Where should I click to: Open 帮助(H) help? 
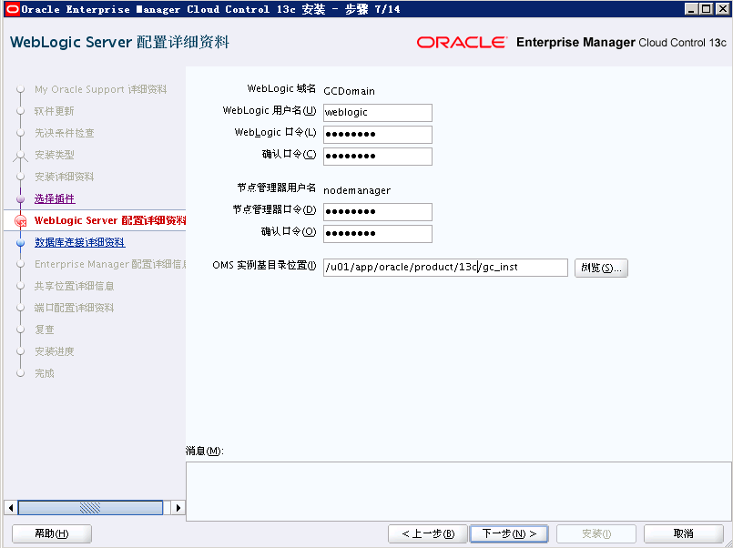52,533
